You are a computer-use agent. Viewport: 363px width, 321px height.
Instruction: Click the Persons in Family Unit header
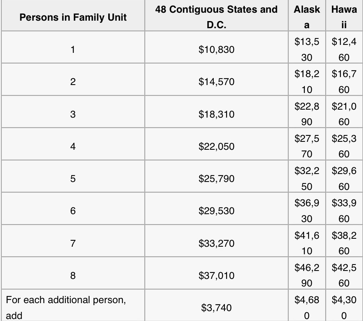coord(73,17)
